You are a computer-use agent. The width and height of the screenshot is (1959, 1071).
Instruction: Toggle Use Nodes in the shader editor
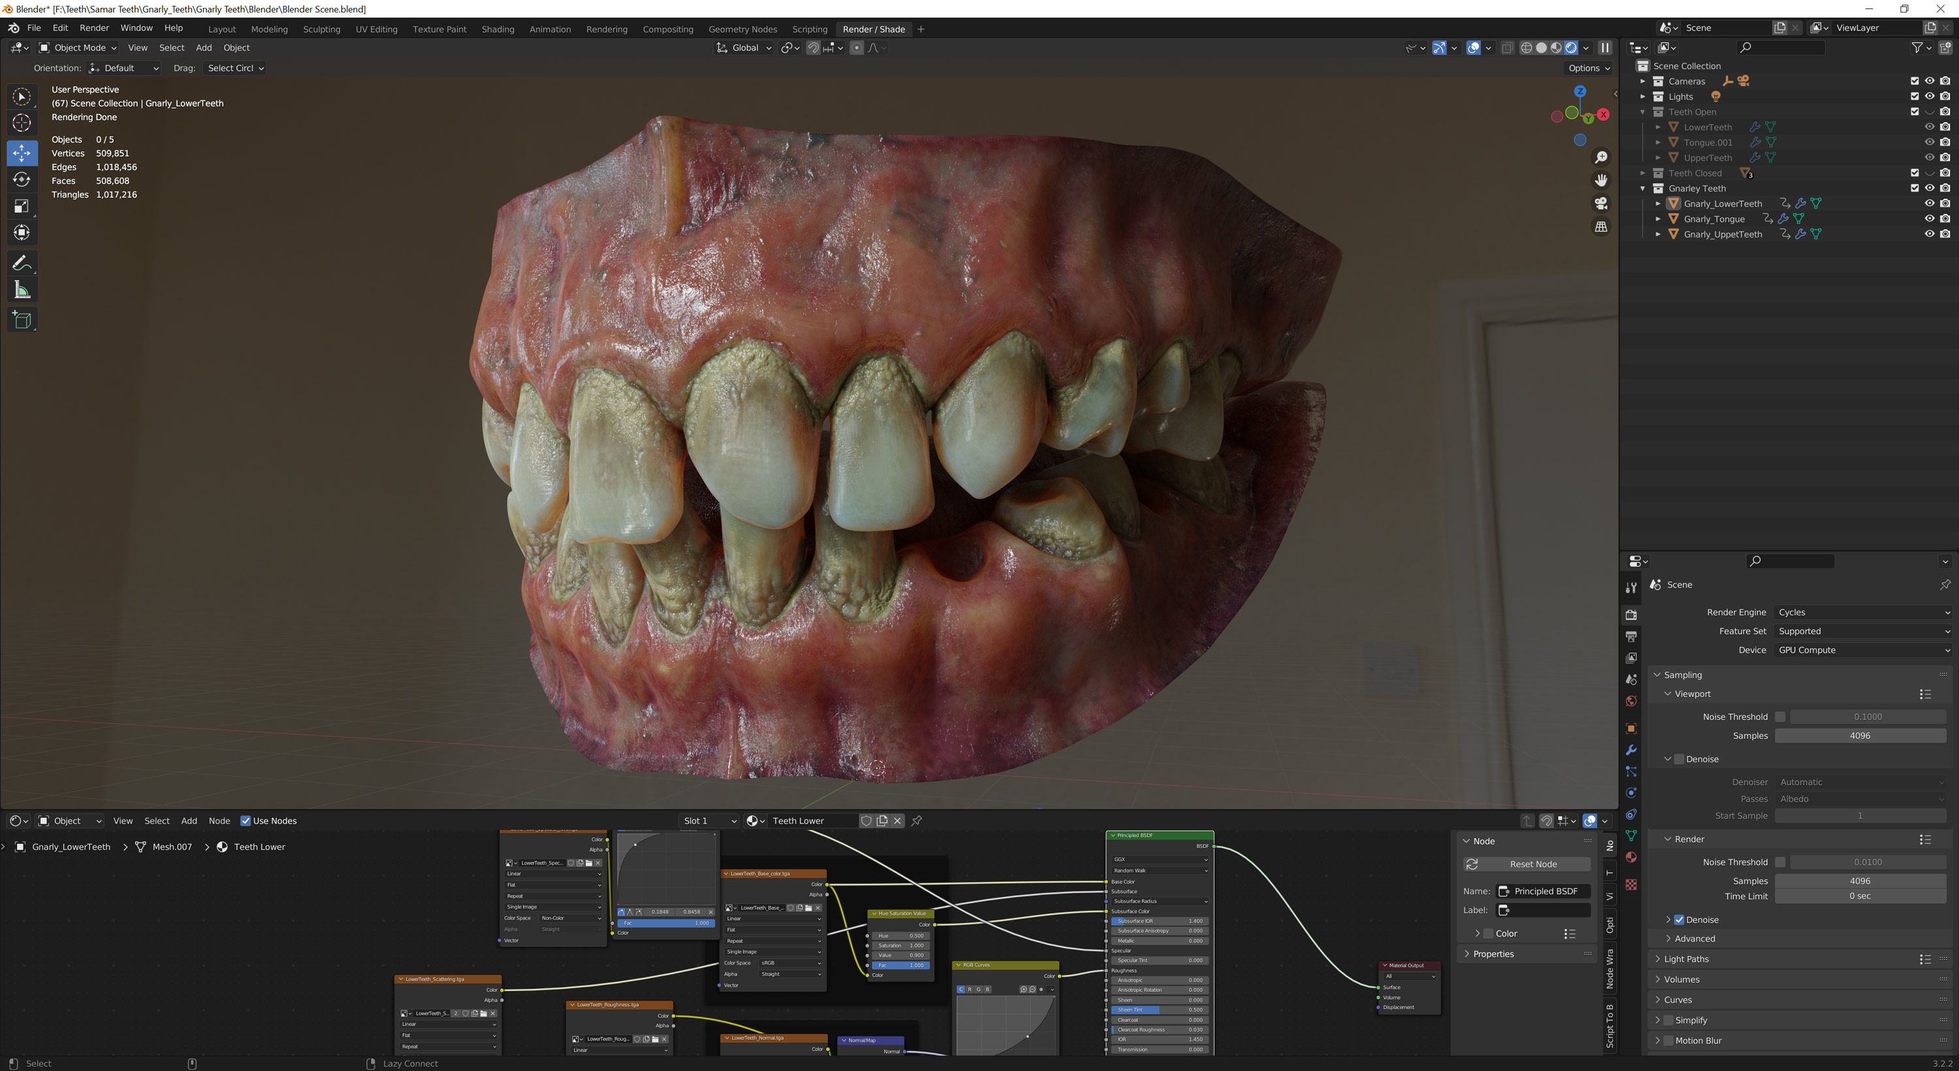point(246,820)
